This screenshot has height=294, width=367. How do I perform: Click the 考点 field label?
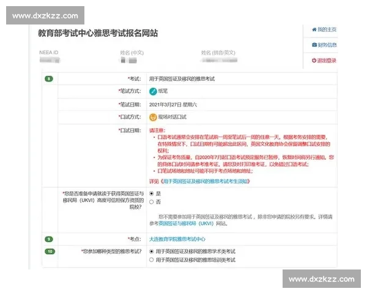[135, 239]
